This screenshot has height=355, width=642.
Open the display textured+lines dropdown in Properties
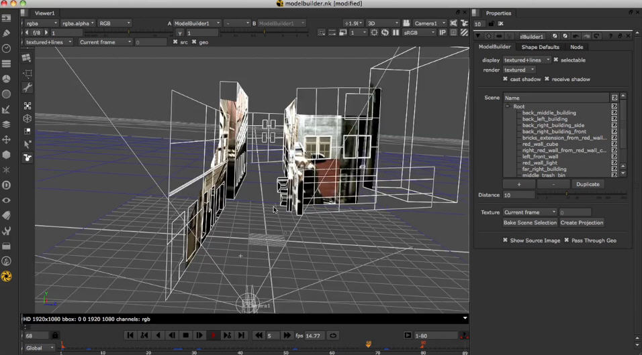(x=526, y=60)
